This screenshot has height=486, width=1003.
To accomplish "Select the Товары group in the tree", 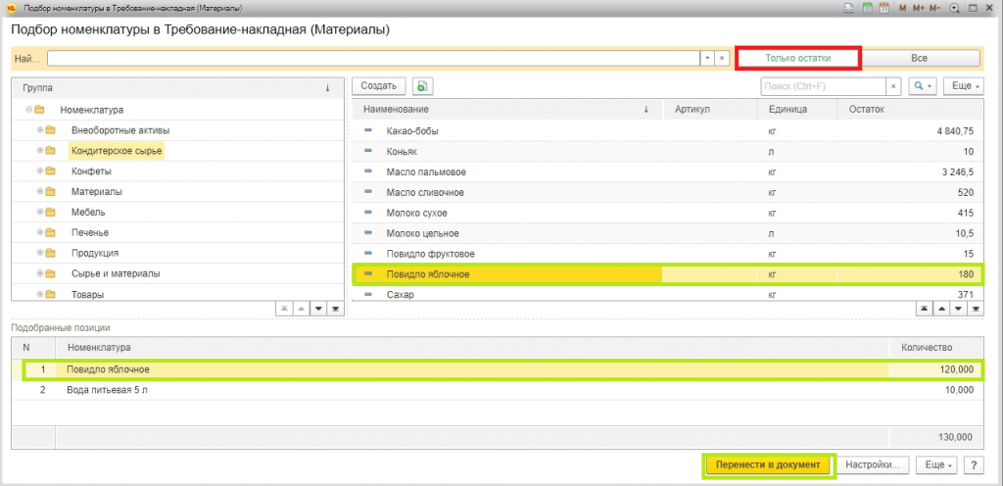I will [87, 294].
